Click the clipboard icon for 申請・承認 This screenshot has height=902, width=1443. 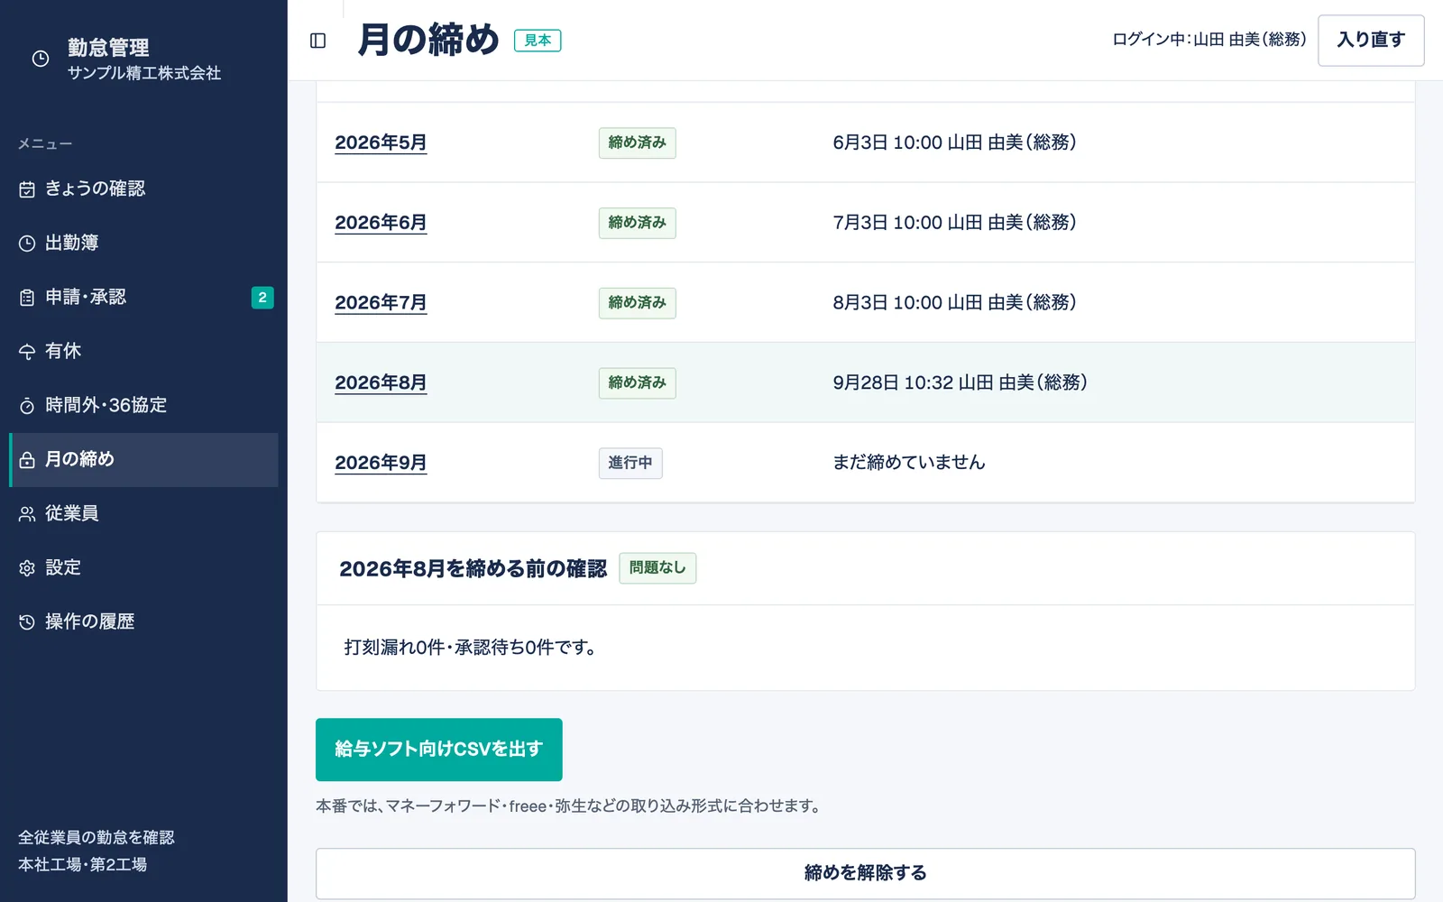[x=27, y=298]
